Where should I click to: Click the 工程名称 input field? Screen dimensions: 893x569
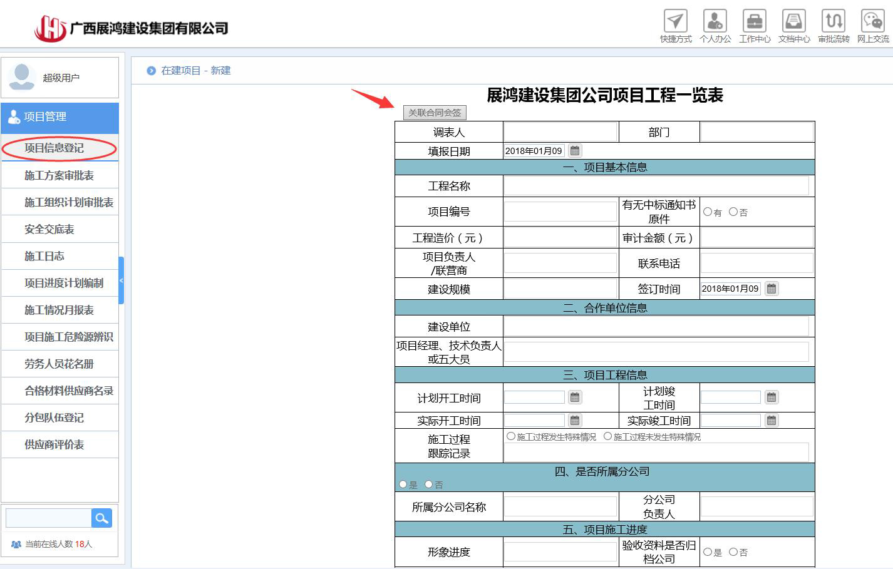pyautogui.click(x=656, y=186)
